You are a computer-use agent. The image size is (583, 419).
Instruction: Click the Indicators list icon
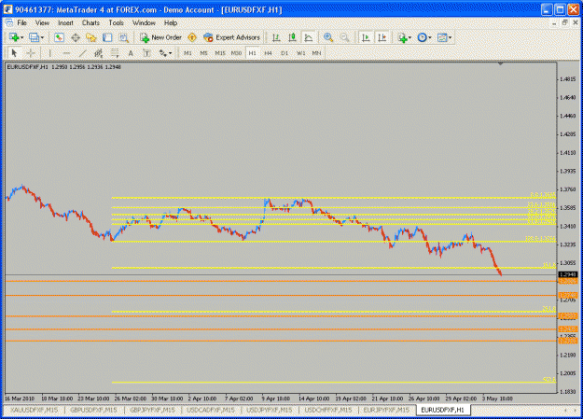click(x=402, y=37)
